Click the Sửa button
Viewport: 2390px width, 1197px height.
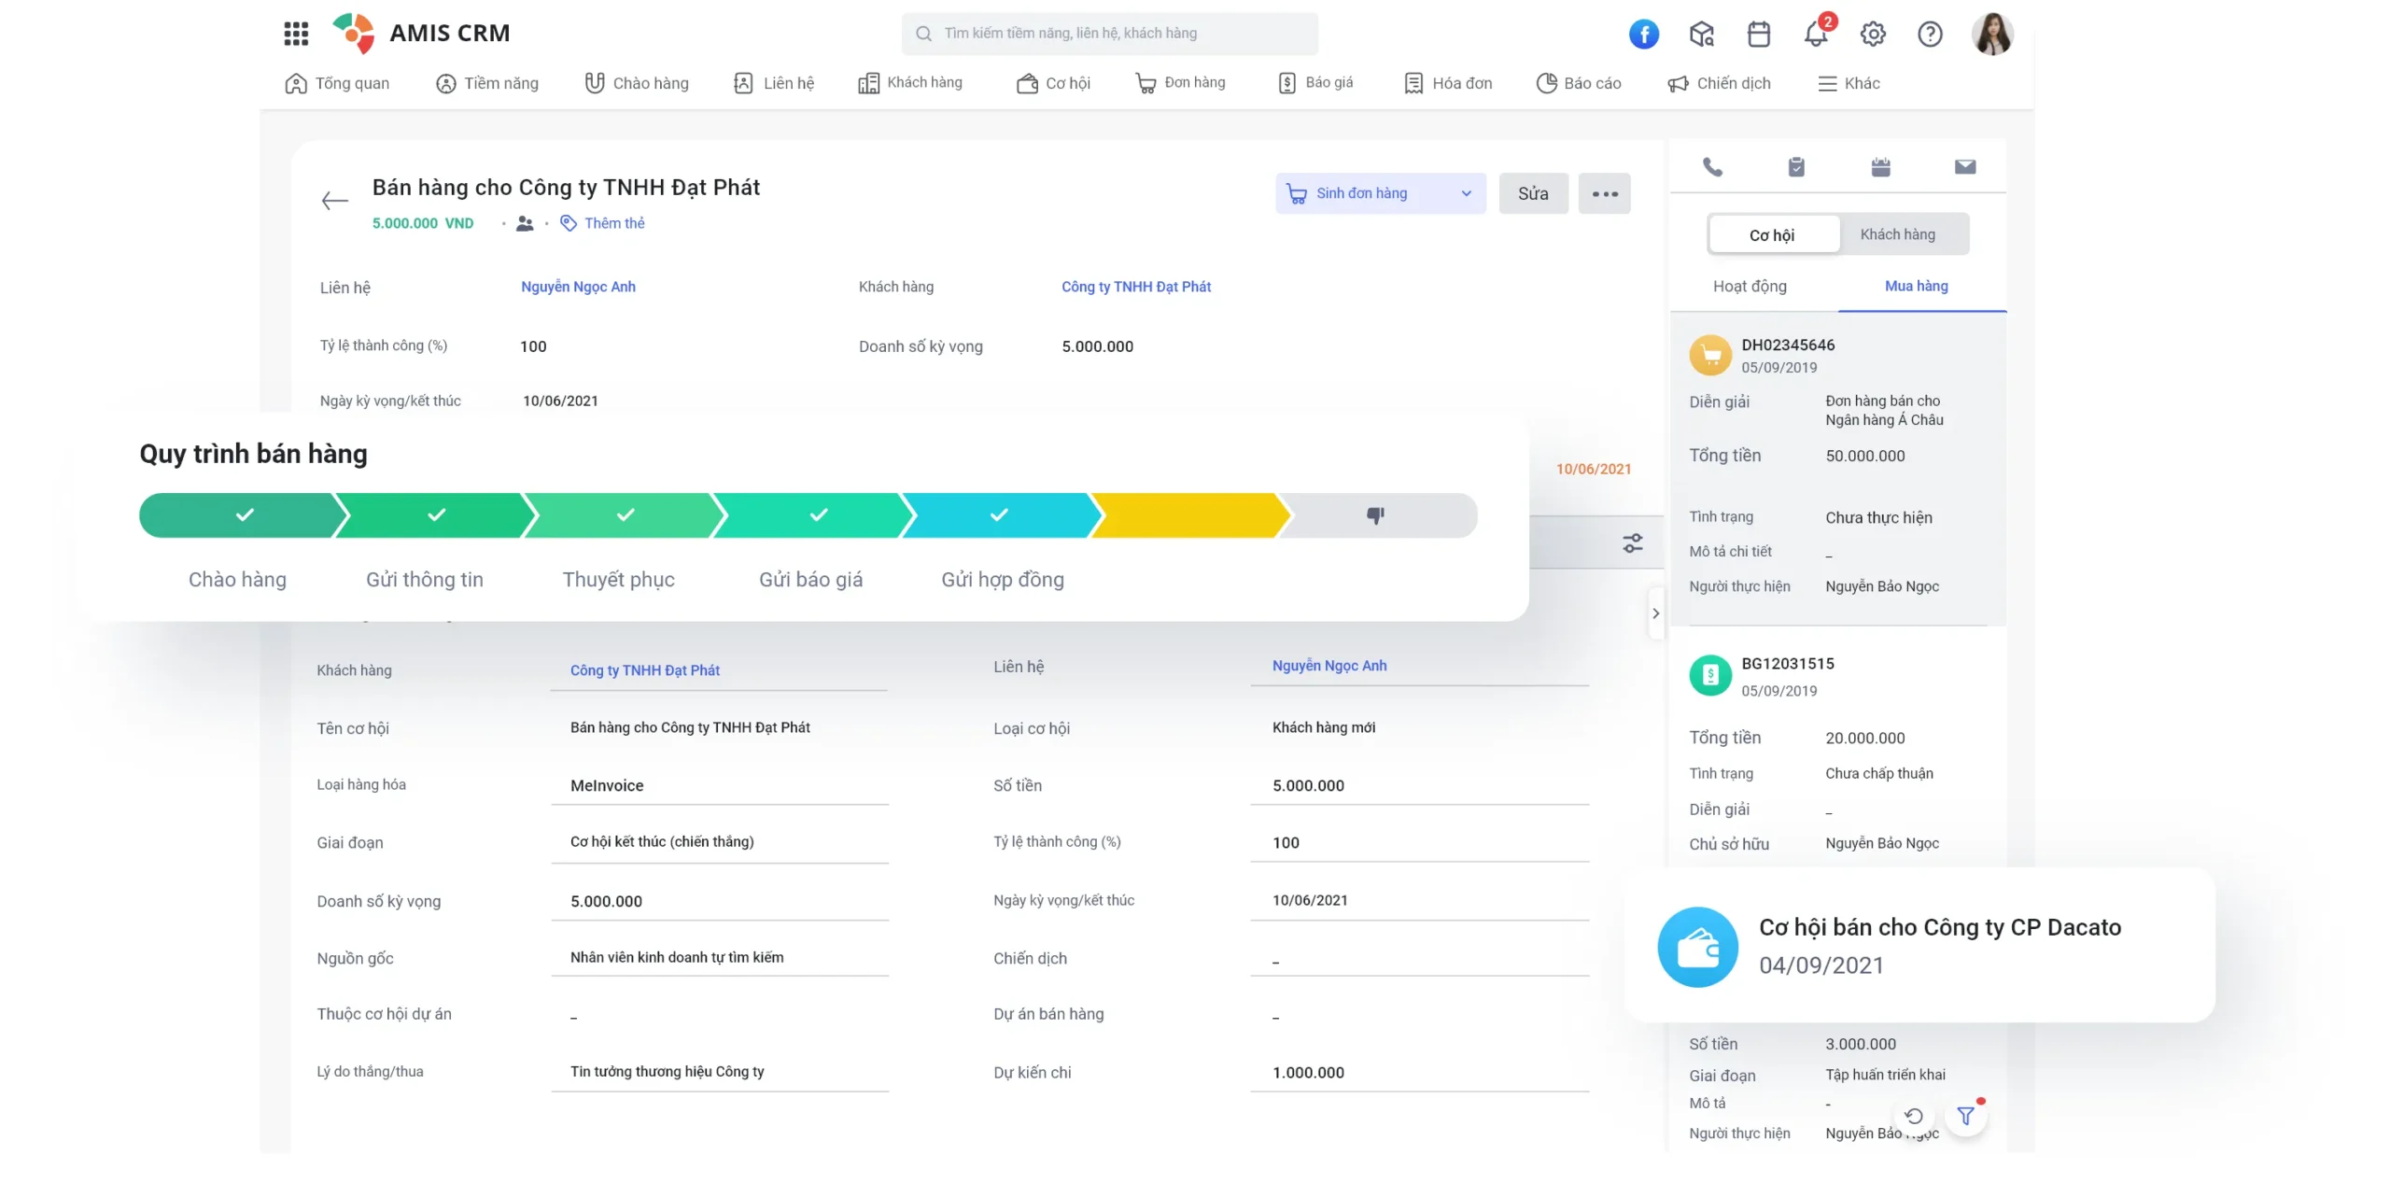click(x=1532, y=193)
